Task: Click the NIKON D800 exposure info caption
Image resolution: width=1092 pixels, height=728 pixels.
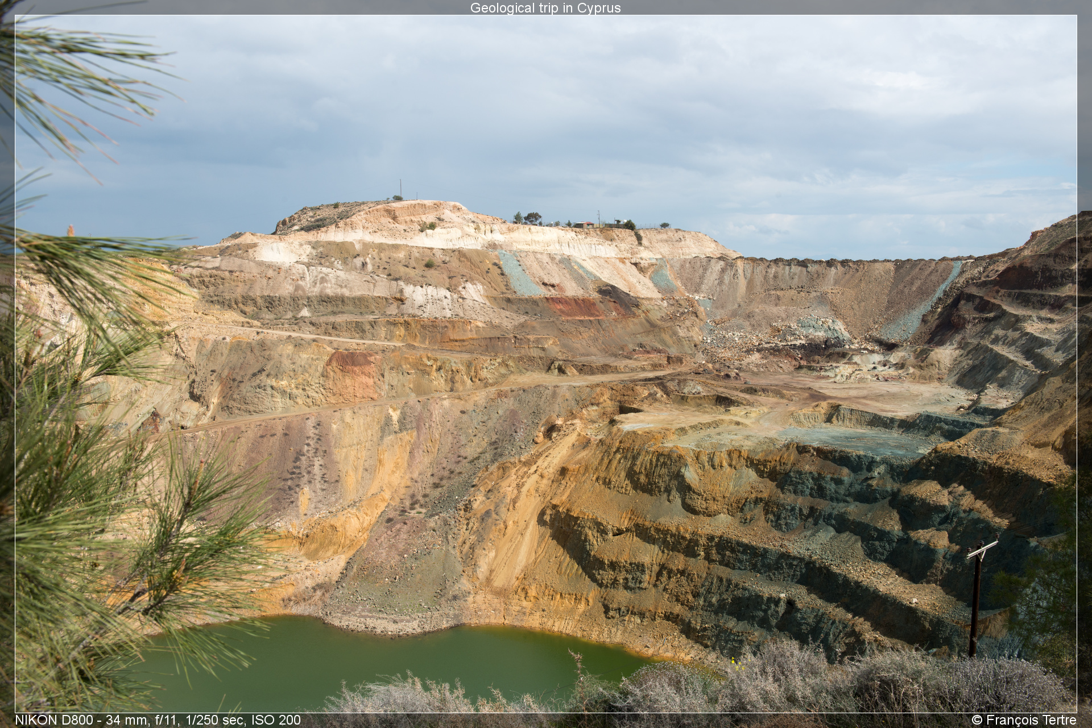Action: coord(158,720)
